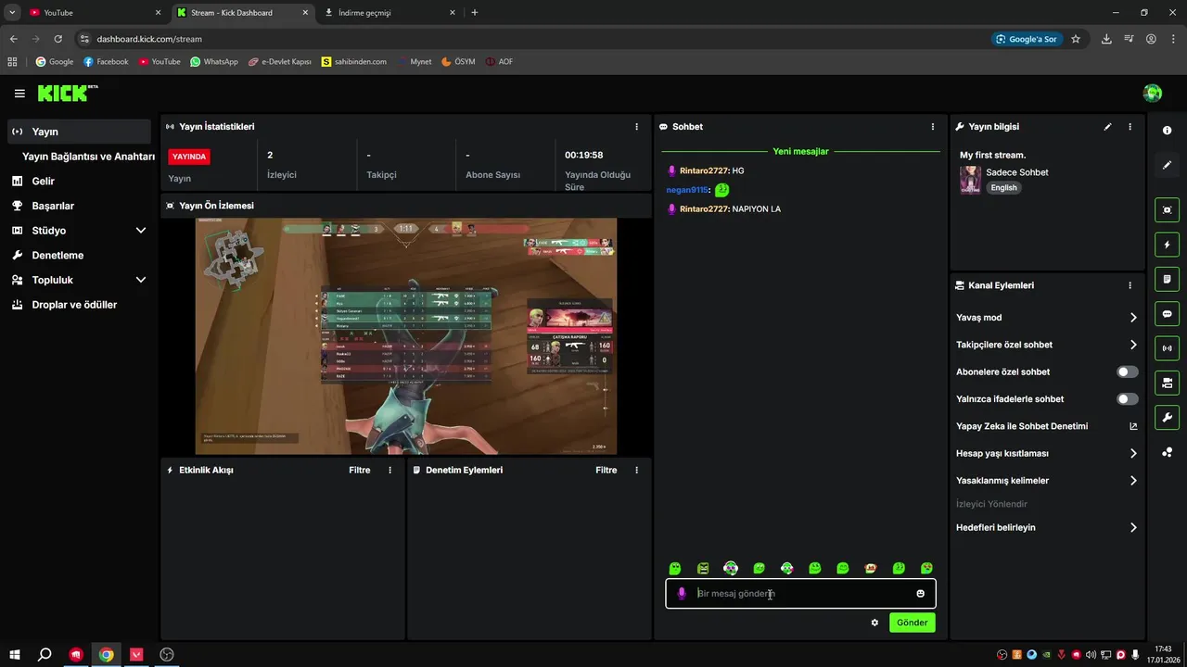Image resolution: width=1187 pixels, height=667 pixels.
Task: Click the purple microphone badge in chat input
Action: pos(682,594)
